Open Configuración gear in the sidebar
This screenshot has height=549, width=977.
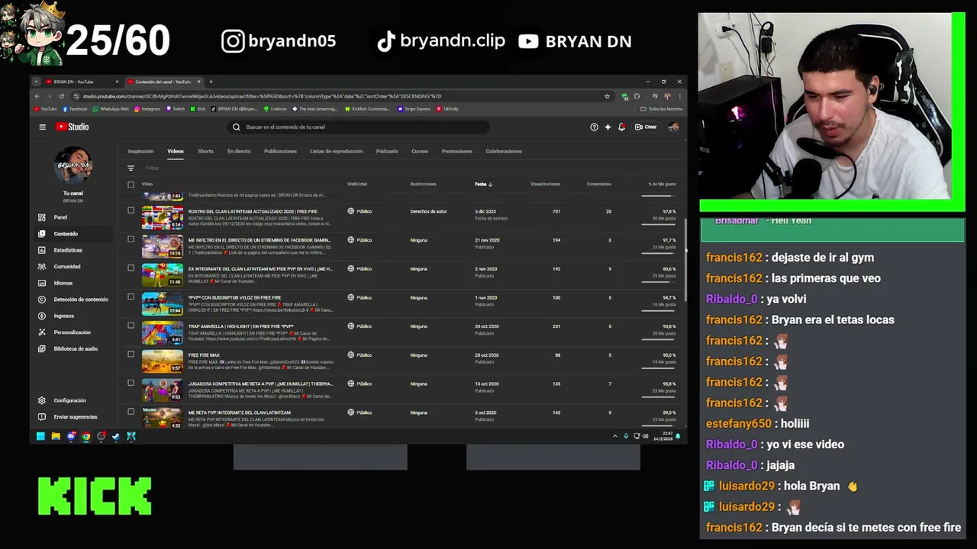(69, 400)
